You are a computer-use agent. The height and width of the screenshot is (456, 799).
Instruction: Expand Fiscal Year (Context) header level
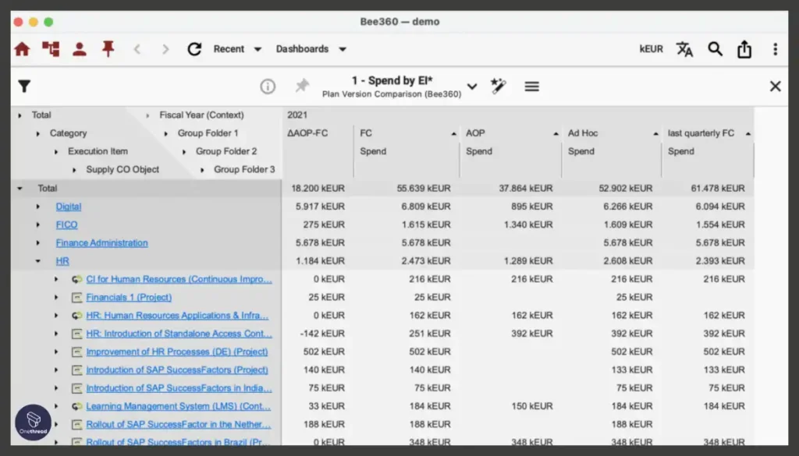[147, 115]
